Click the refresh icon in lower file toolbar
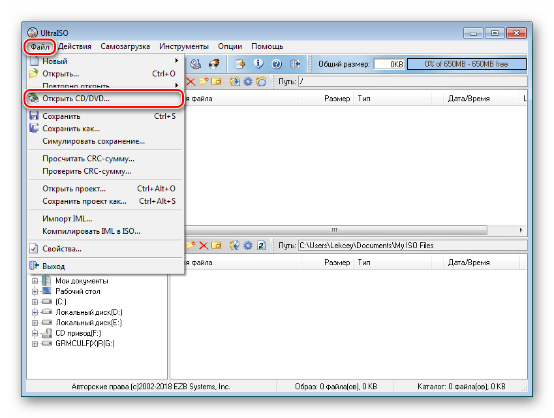Screen dimensions: 554x418 pos(262,246)
